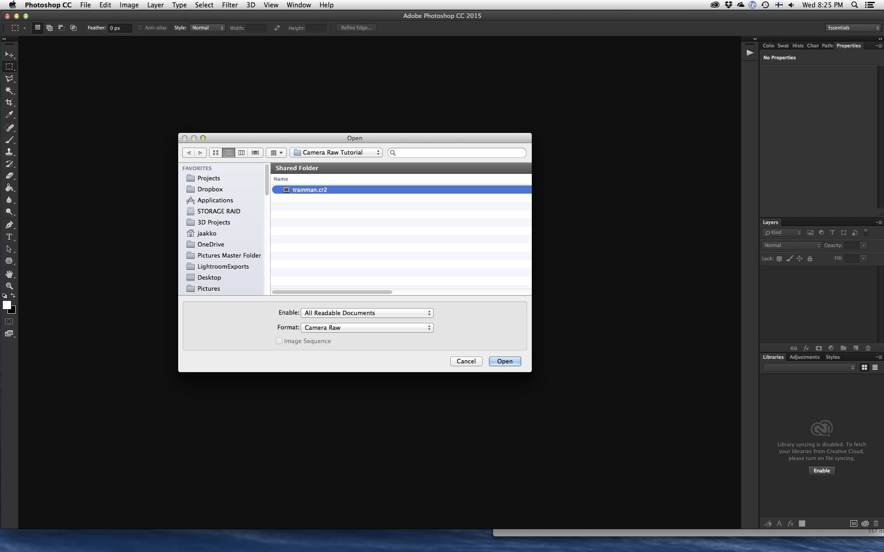Toggle Quick Mask mode
Image resolution: width=884 pixels, height=552 pixels.
pyautogui.click(x=9, y=322)
